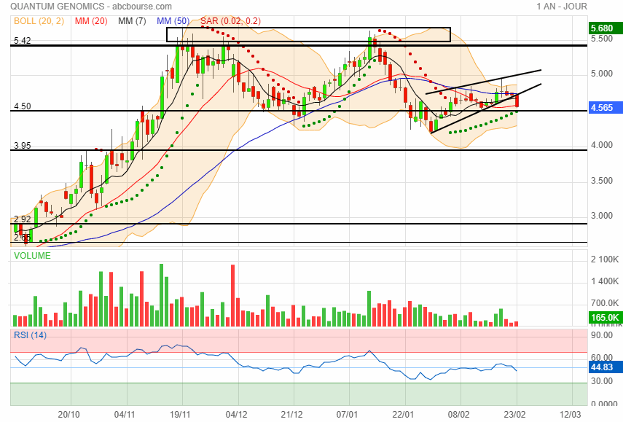The width and height of the screenshot is (623, 422).
Task: Select the 3.95 level label
Action: tap(23, 146)
